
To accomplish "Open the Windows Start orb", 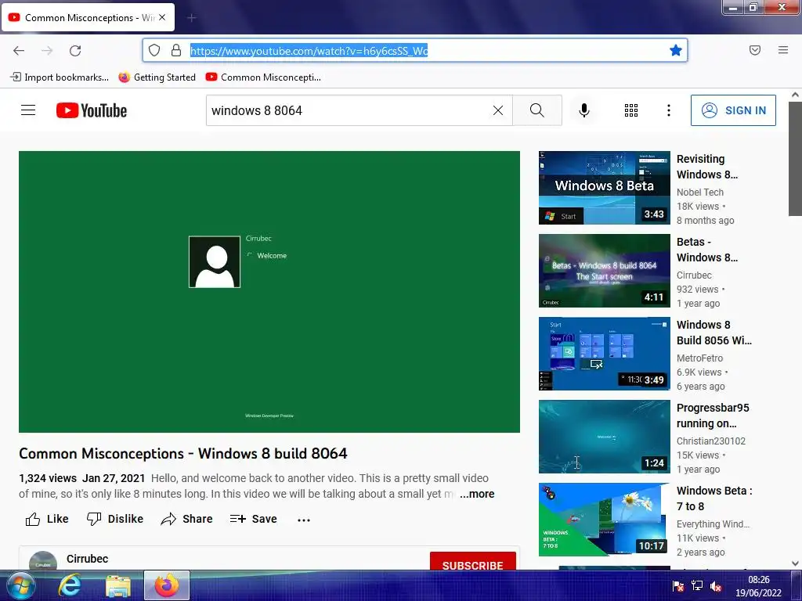I will pos(20,585).
